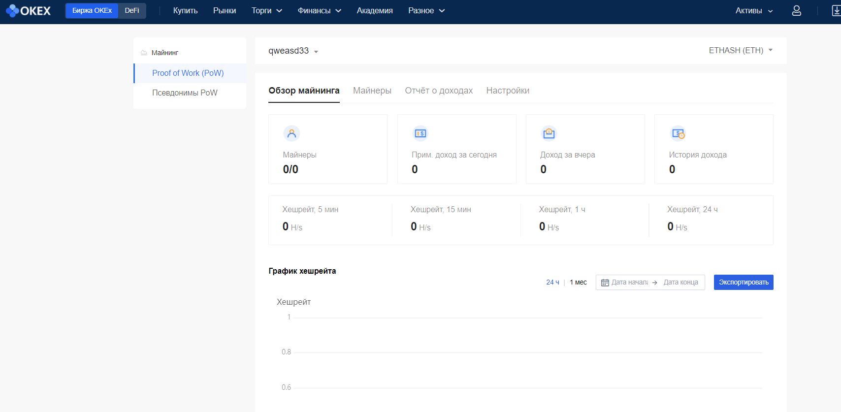
Task: Click the income history icon
Action: (x=678, y=133)
